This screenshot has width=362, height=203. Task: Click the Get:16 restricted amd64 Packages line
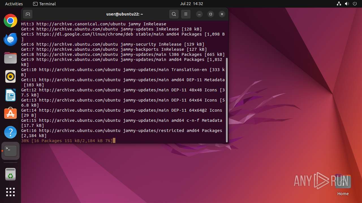(x=122, y=133)
